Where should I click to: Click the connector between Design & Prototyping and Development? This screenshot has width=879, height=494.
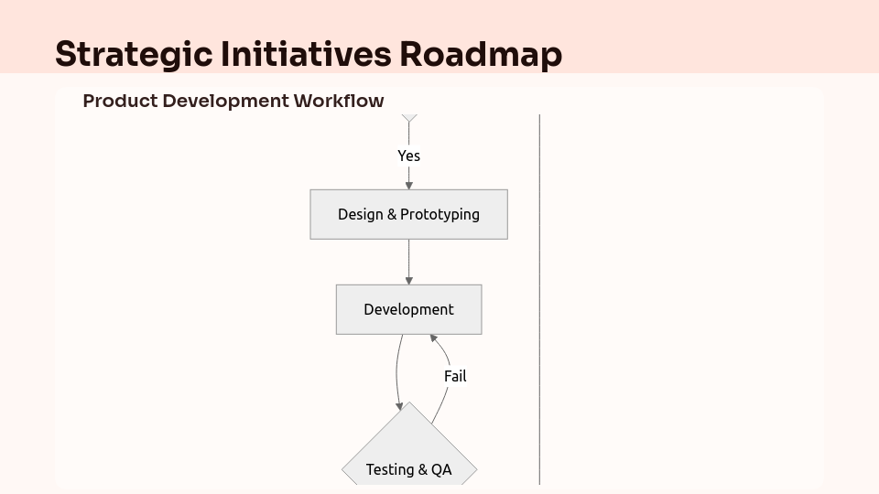point(408,259)
